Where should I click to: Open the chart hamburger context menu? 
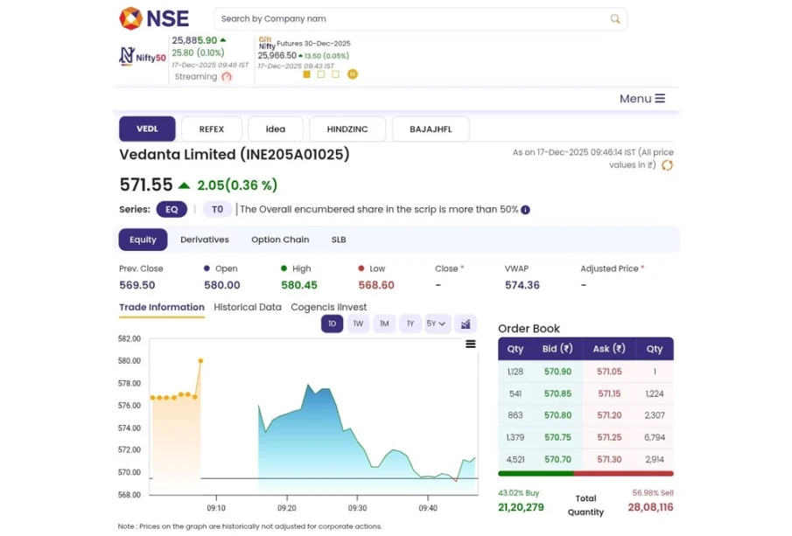(471, 345)
